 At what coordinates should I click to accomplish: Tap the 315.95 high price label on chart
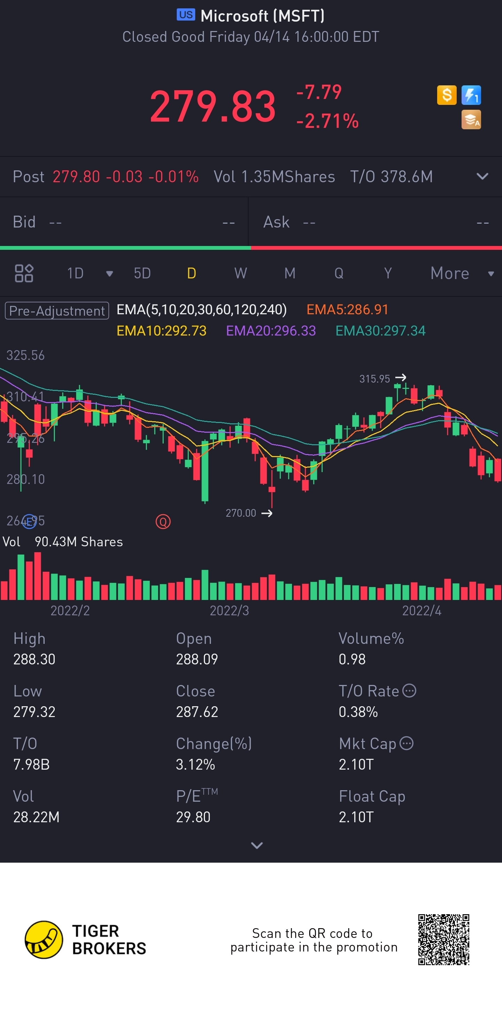click(x=374, y=379)
